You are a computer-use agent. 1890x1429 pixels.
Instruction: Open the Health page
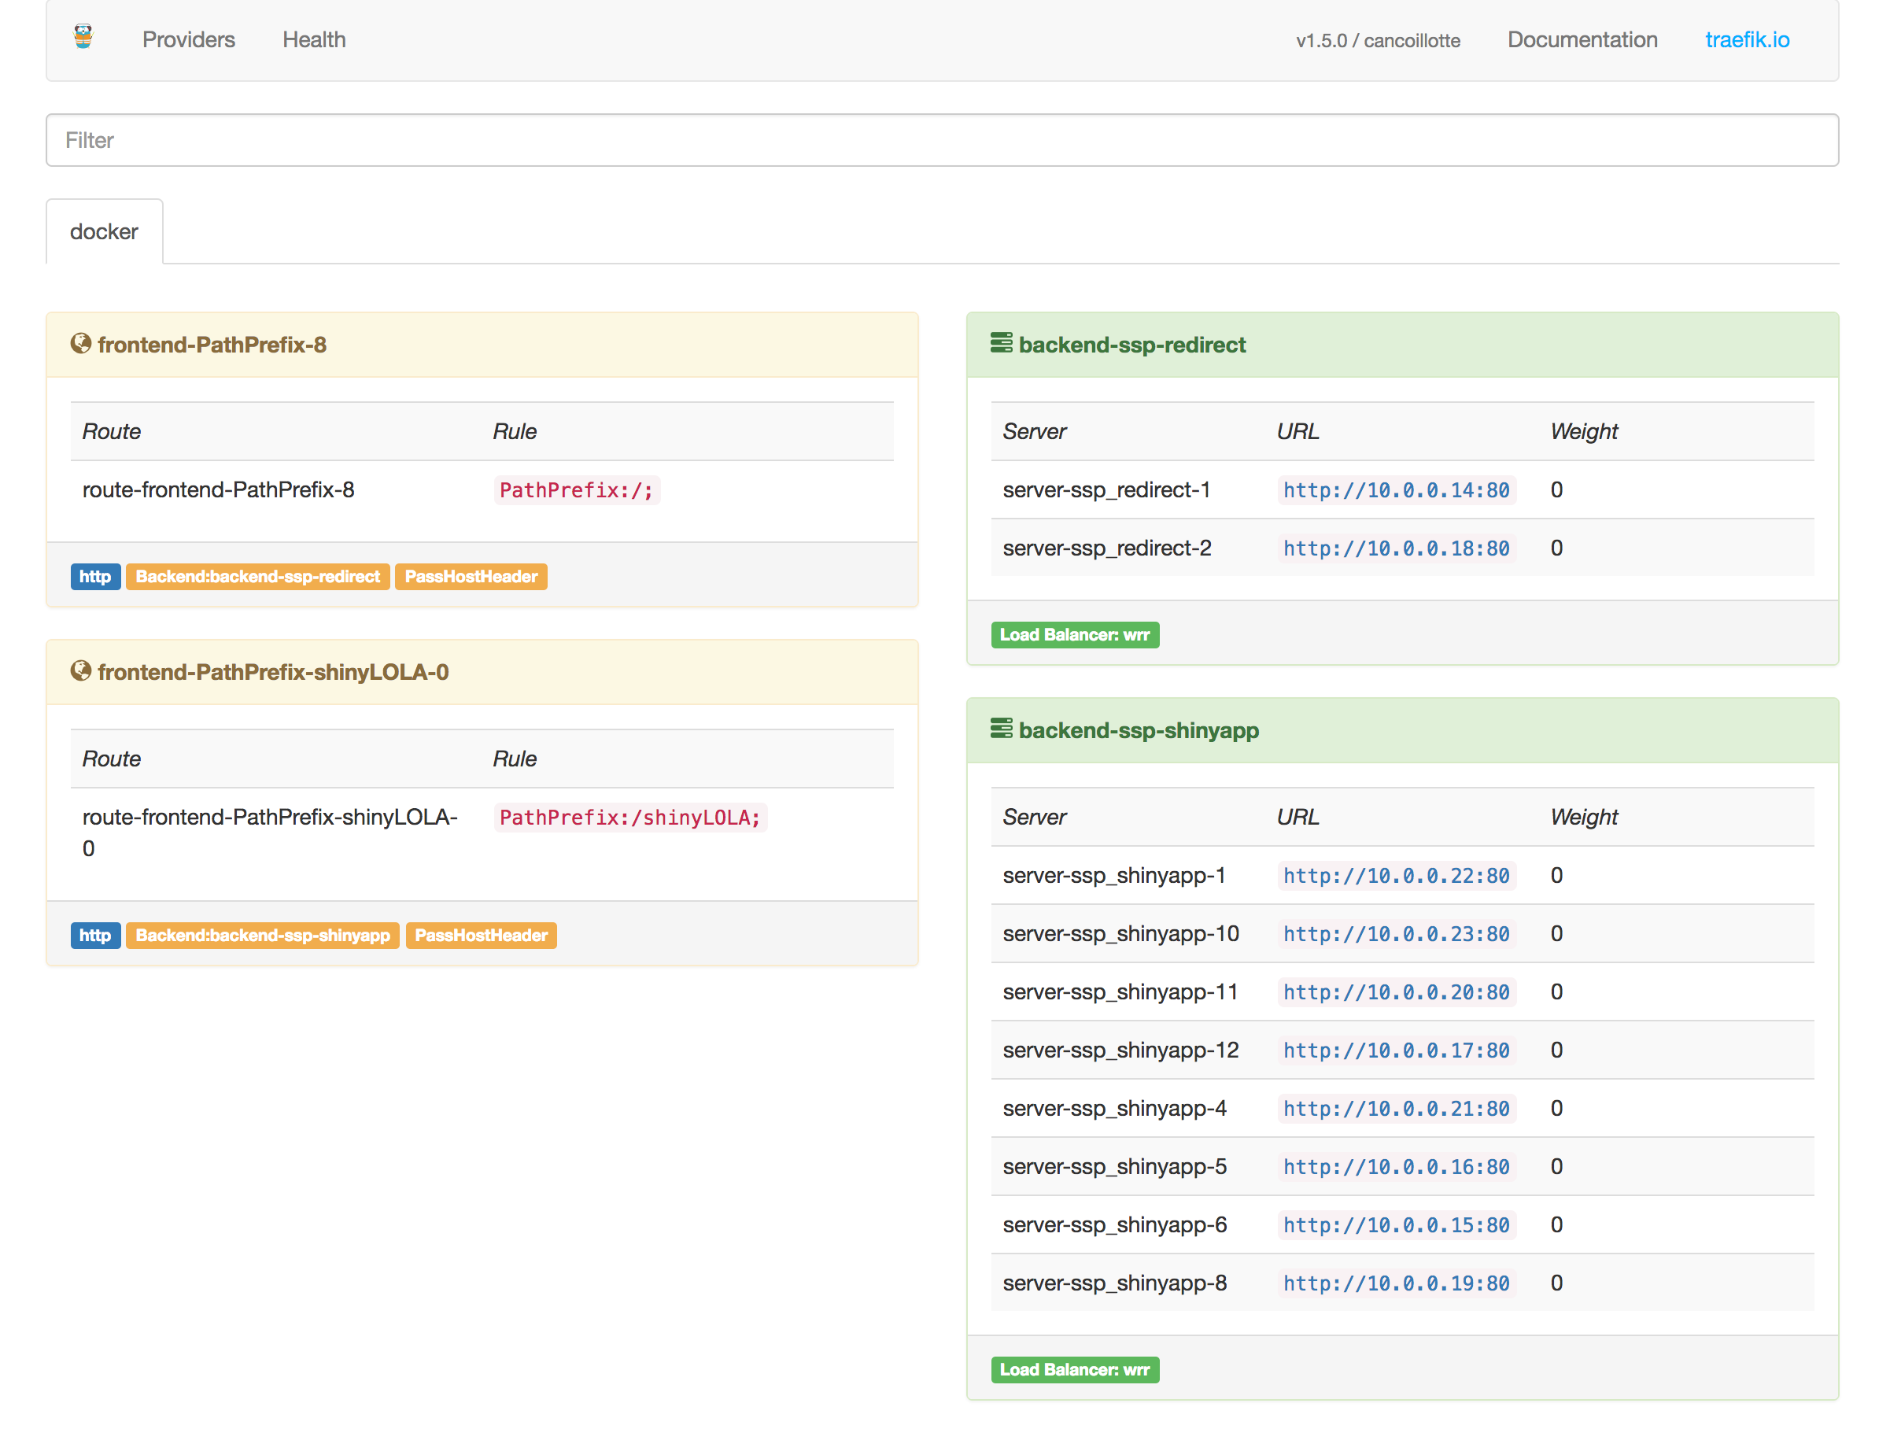(x=314, y=39)
